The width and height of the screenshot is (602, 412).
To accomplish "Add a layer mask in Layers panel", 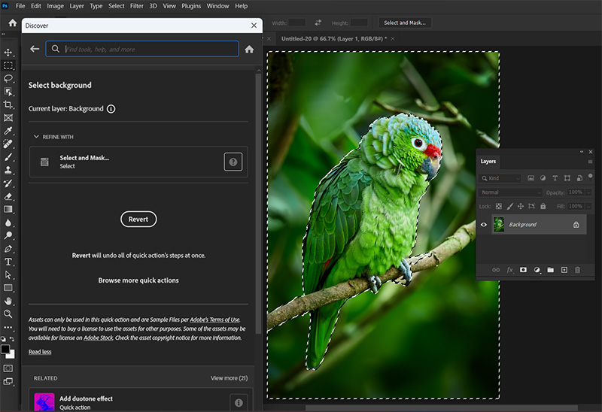I will [523, 269].
